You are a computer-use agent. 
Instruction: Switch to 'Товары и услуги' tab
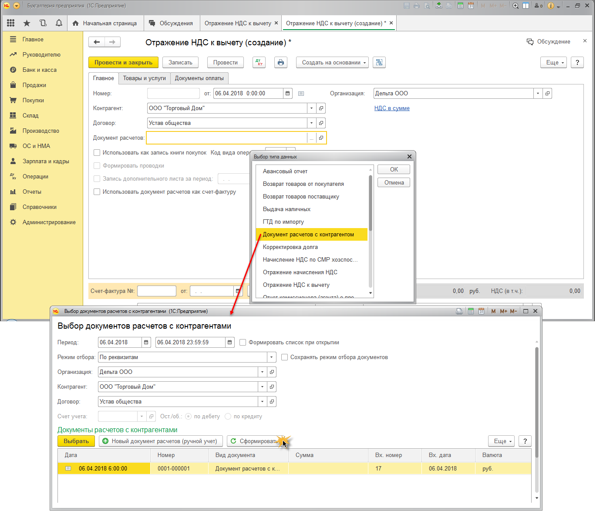coord(144,78)
